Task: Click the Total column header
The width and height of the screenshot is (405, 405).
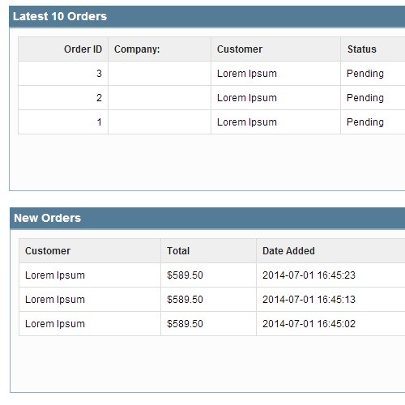Action: click(178, 251)
